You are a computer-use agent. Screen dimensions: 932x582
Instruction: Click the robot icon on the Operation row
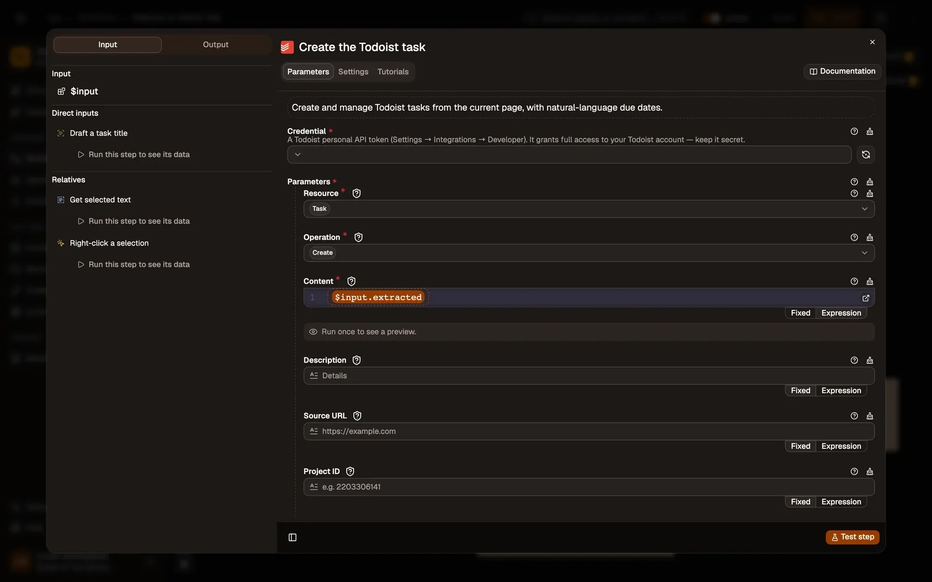tap(870, 237)
